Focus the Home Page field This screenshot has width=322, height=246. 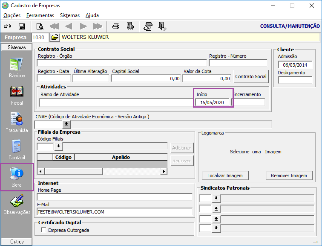(115, 197)
